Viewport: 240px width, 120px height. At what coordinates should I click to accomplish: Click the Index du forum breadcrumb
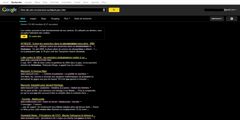[50, 102]
